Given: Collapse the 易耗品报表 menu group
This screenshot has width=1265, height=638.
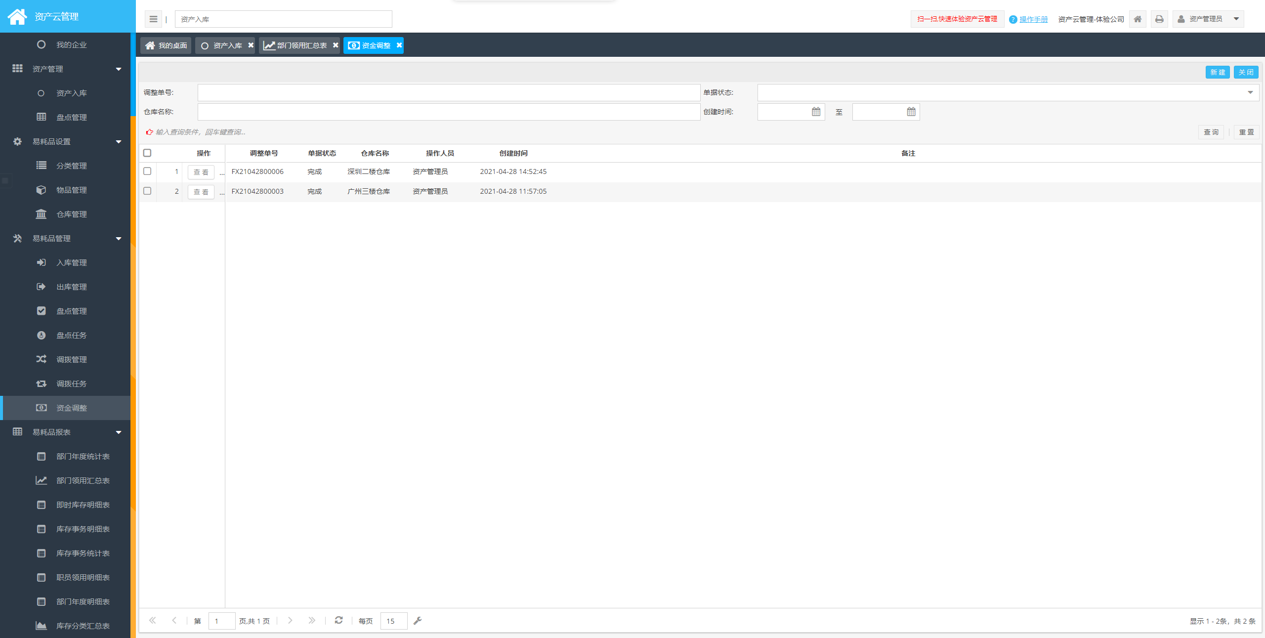Looking at the screenshot, I should tap(65, 432).
